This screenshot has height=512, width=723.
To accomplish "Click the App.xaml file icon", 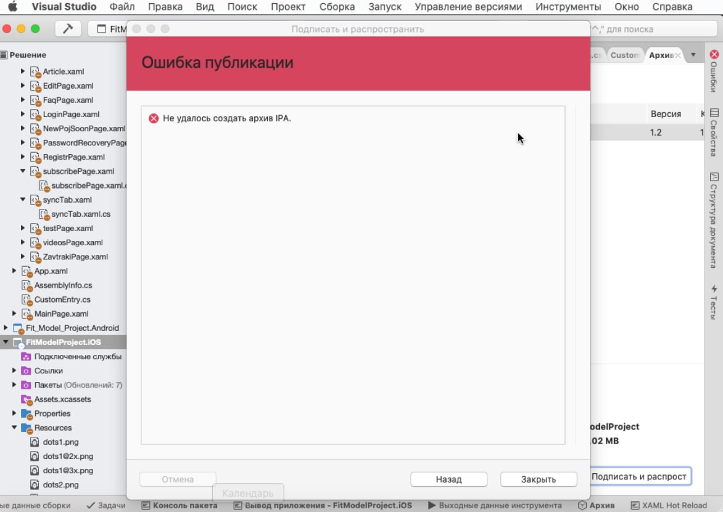I will tap(27, 271).
